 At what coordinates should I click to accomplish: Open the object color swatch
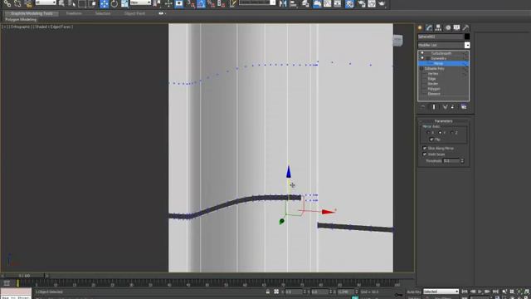(x=467, y=37)
